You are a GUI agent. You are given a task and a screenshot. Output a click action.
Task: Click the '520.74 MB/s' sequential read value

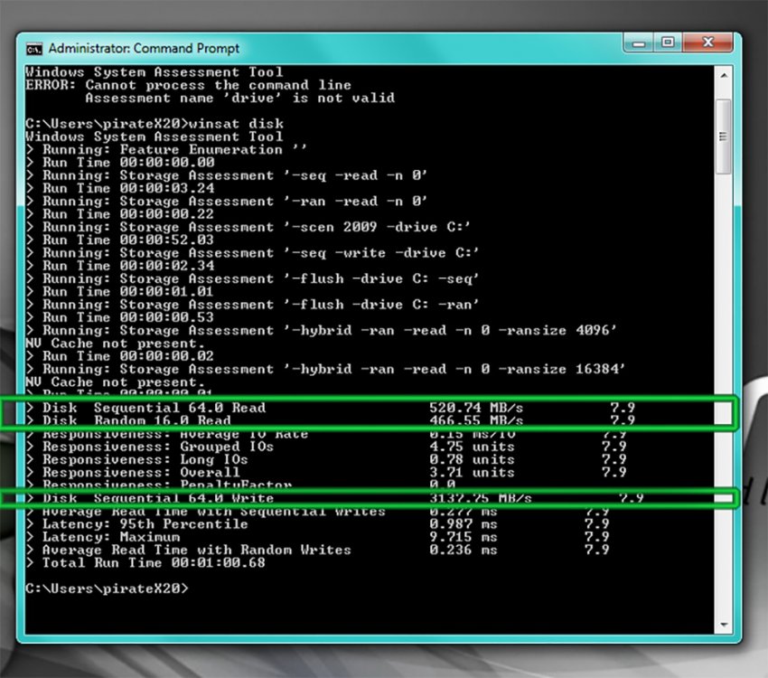click(476, 408)
